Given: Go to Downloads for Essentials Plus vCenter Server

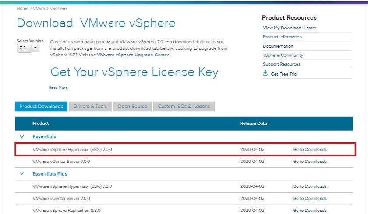Looking at the screenshot, I should [x=310, y=198].
